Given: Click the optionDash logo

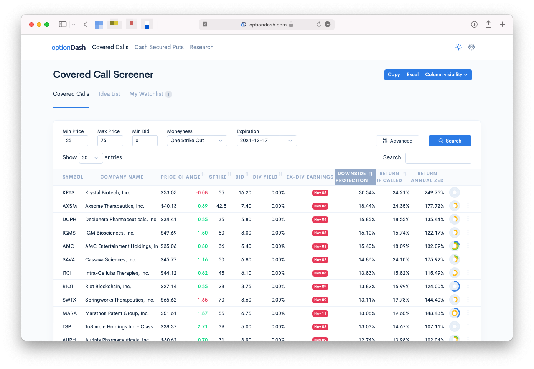Looking at the screenshot, I should (x=69, y=48).
